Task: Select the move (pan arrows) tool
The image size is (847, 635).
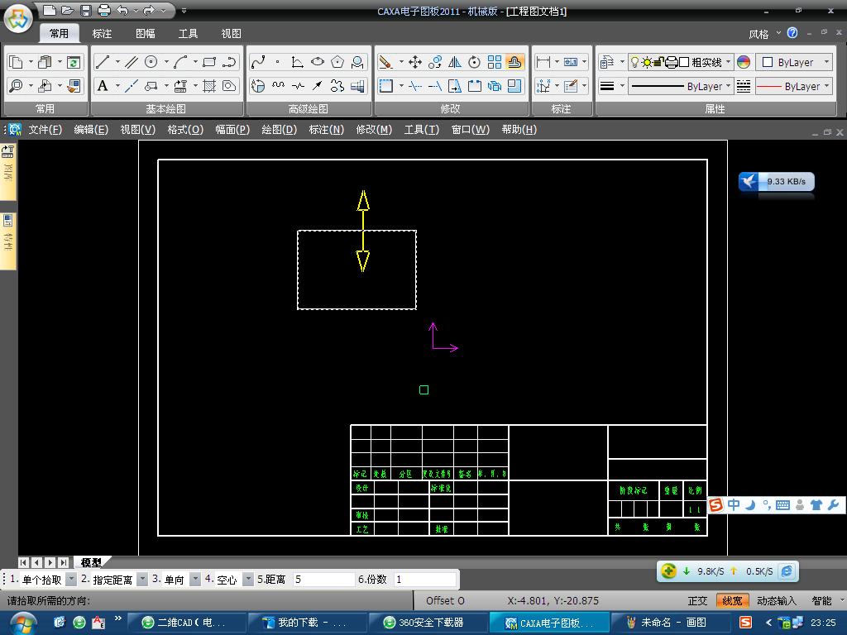Action: point(415,62)
